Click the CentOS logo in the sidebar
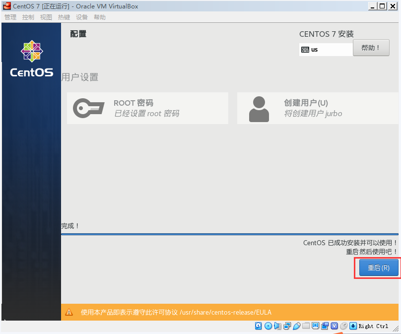The height and width of the screenshot is (334, 401). click(x=31, y=52)
